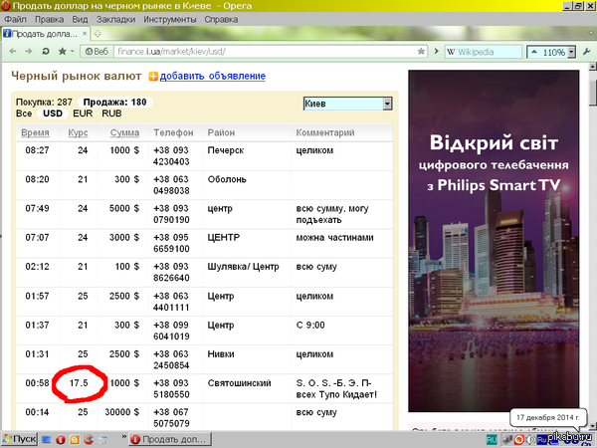Click the bookmark star icon
The height and width of the screenshot is (448, 597).
pyautogui.click(x=63, y=50)
